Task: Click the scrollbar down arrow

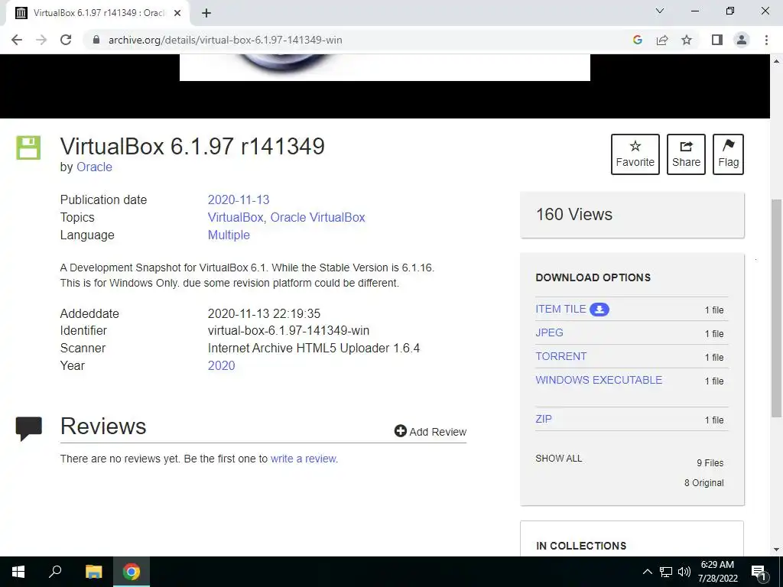Action: pos(776,550)
